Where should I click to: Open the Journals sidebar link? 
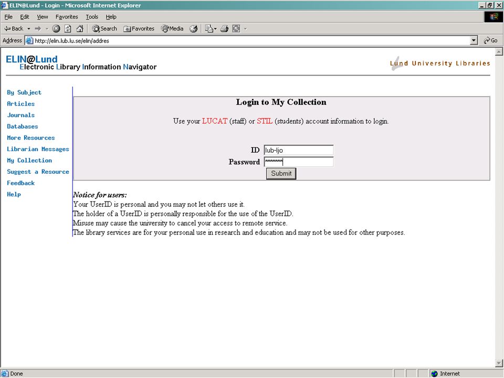[20, 115]
